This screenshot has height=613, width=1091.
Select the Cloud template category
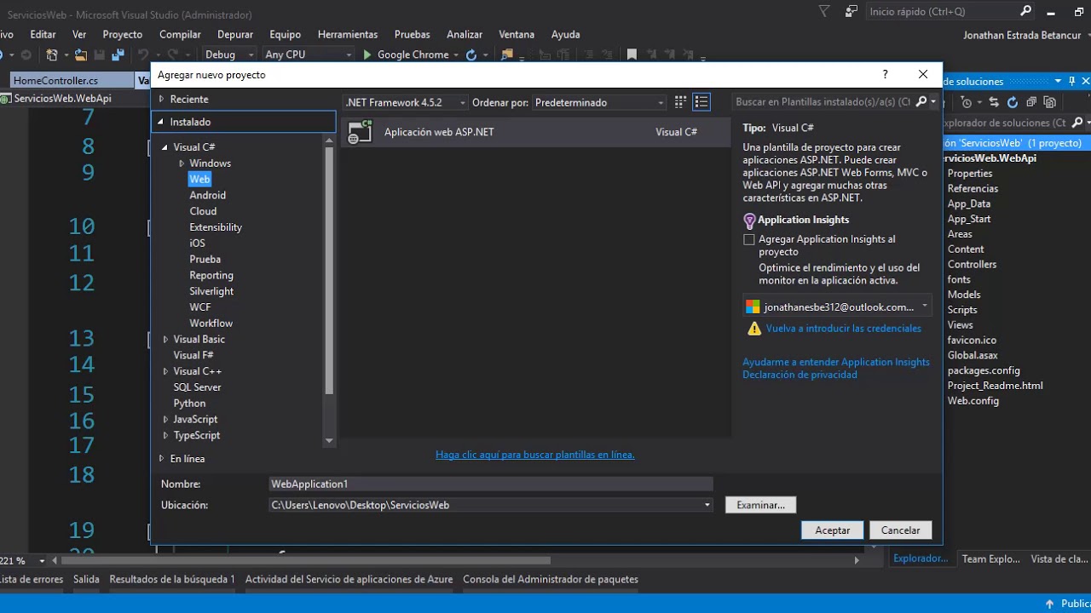pyautogui.click(x=203, y=211)
